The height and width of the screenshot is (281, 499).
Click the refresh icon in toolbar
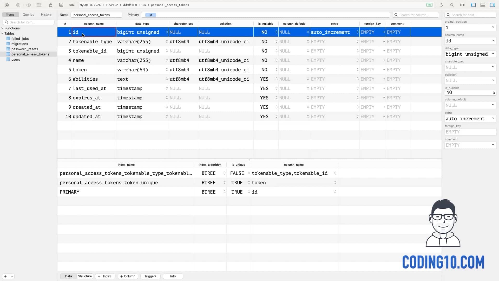tap(441, 5)
